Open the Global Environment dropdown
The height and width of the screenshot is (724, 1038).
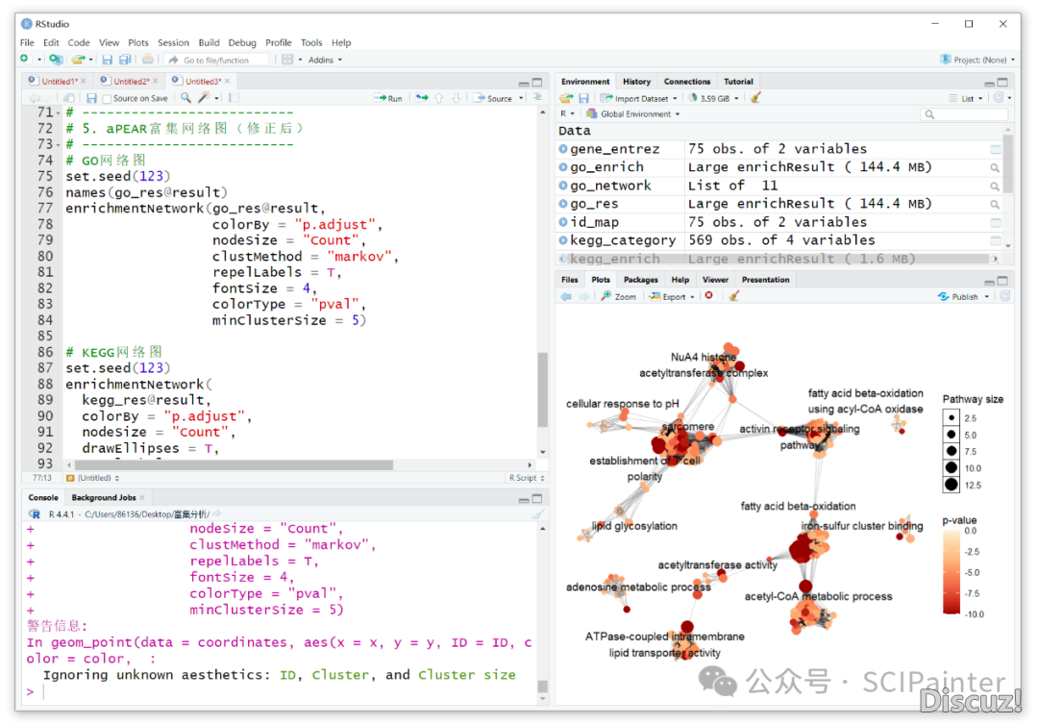pyautogui.click(x=633, y=113)
